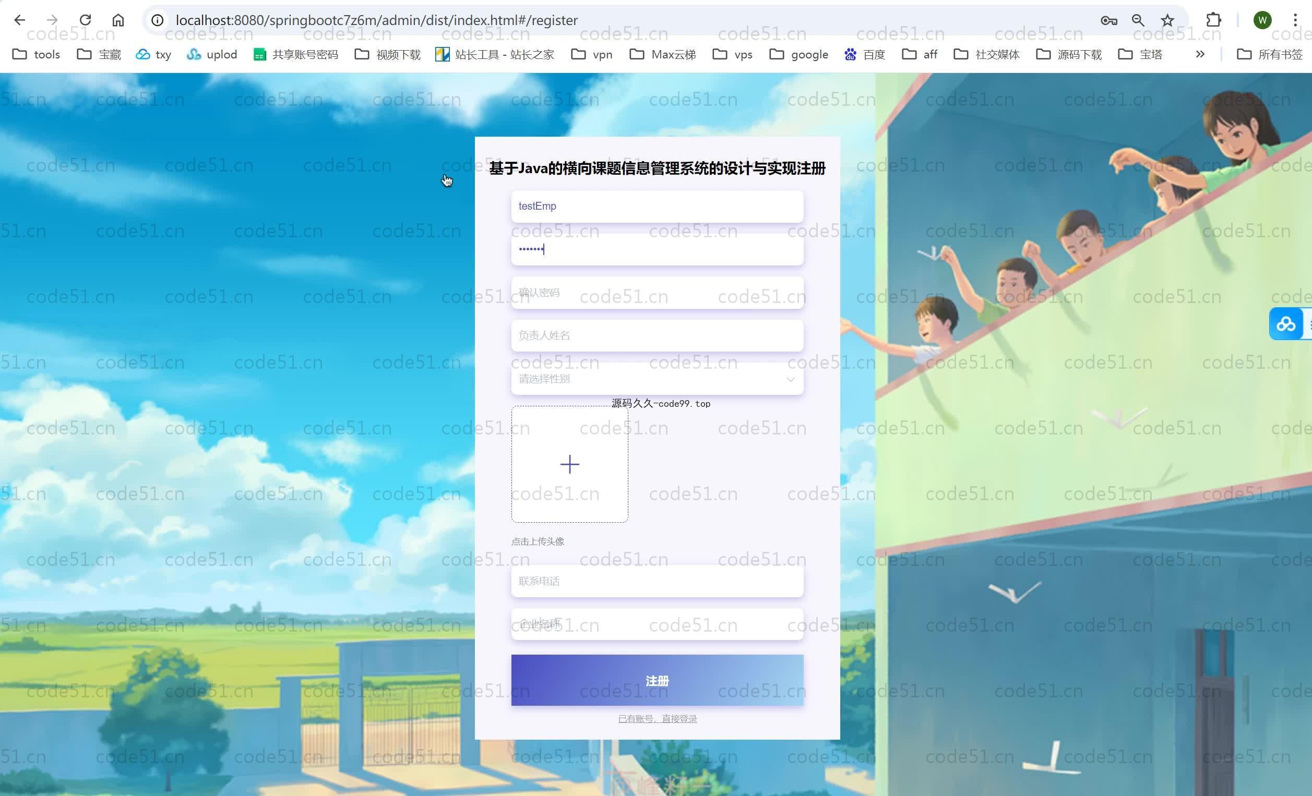Viewport: 1312px width, 796px height.
Task: Open the aff bookmark folder
Action: pyautogui.click(x=920, y=54)
